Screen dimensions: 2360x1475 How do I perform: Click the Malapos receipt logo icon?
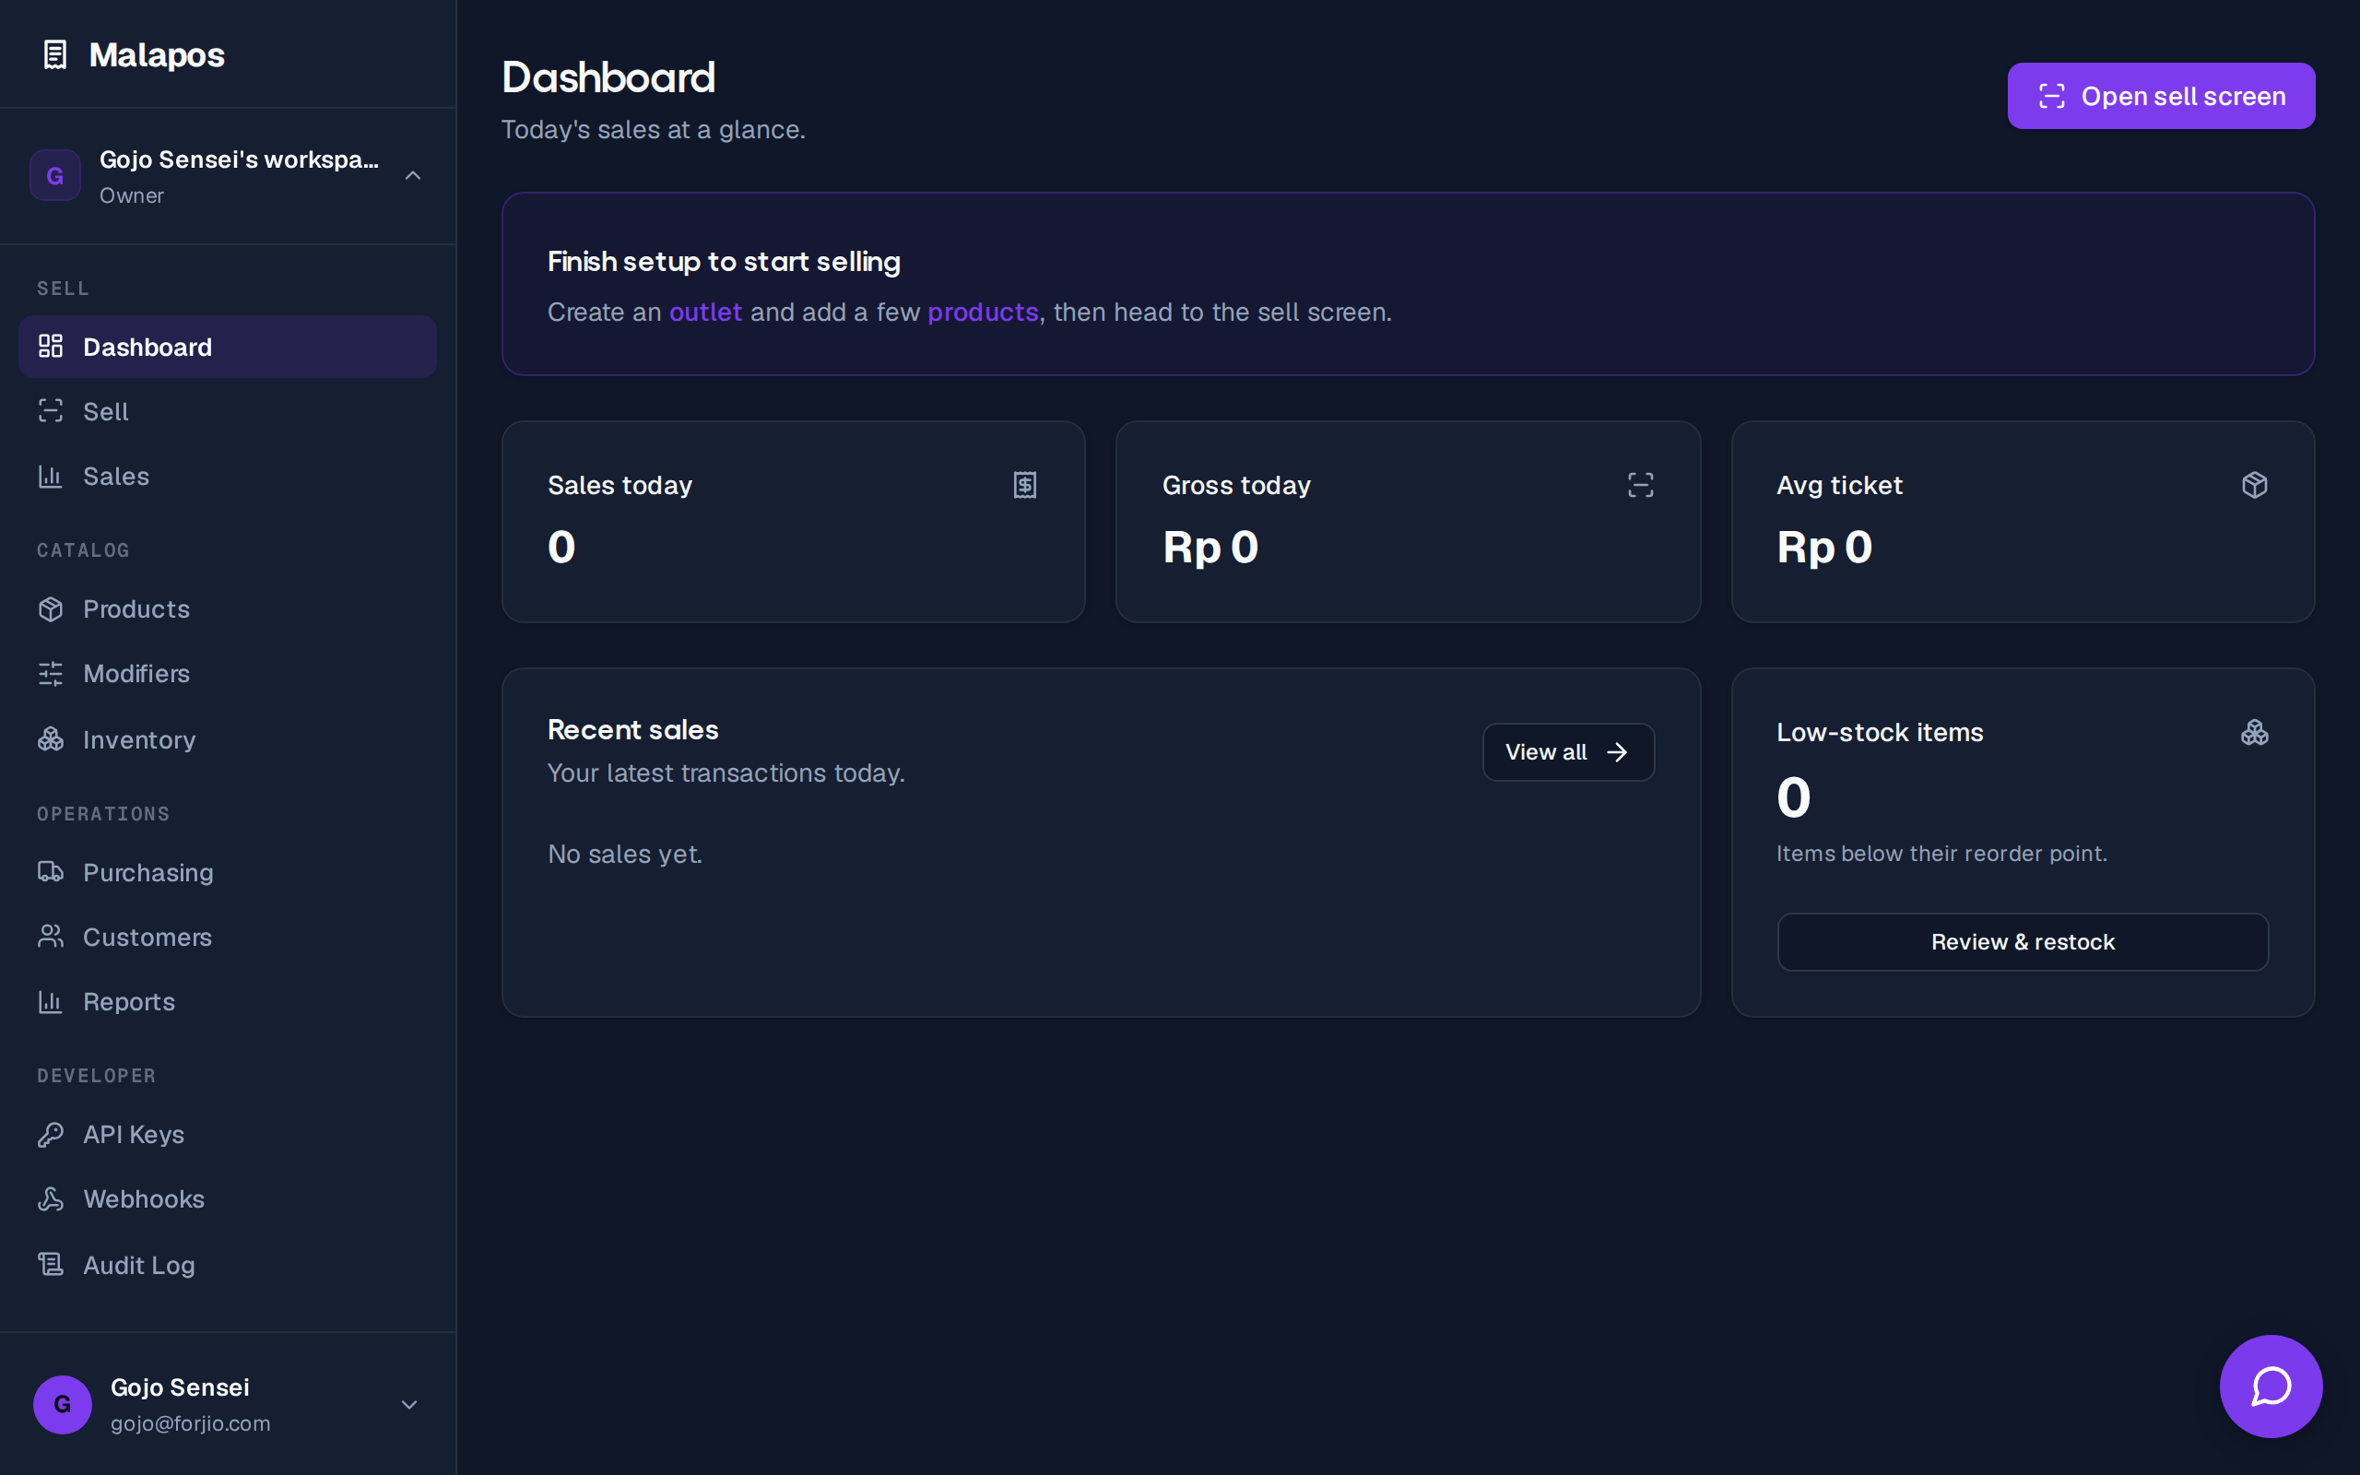coord(55,54)
